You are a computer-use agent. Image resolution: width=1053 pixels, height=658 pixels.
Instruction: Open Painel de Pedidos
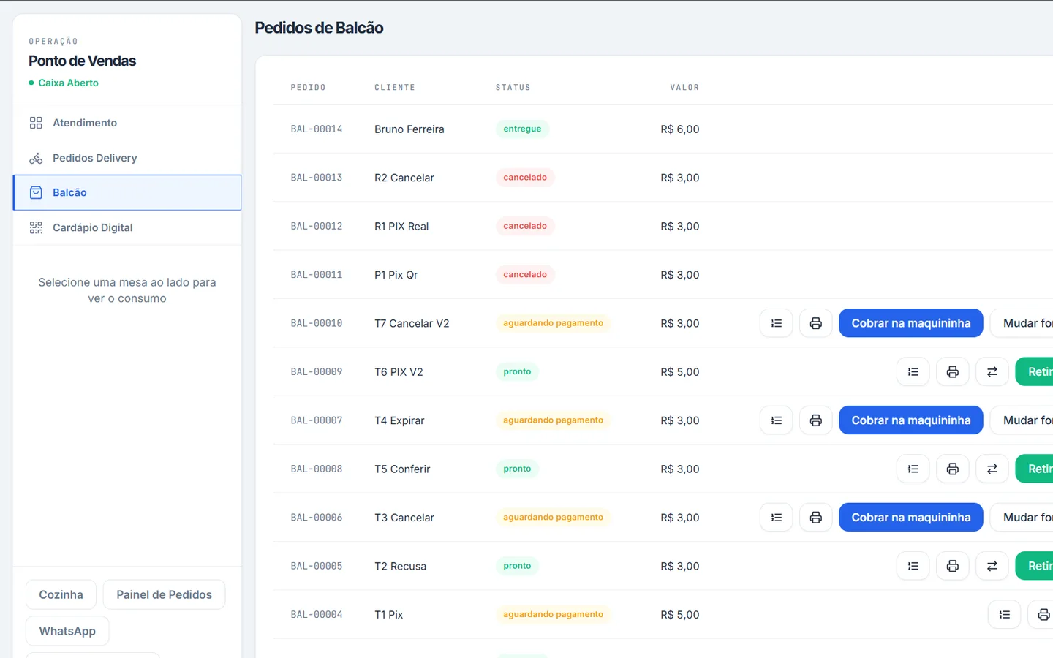(x=165, y=594)
